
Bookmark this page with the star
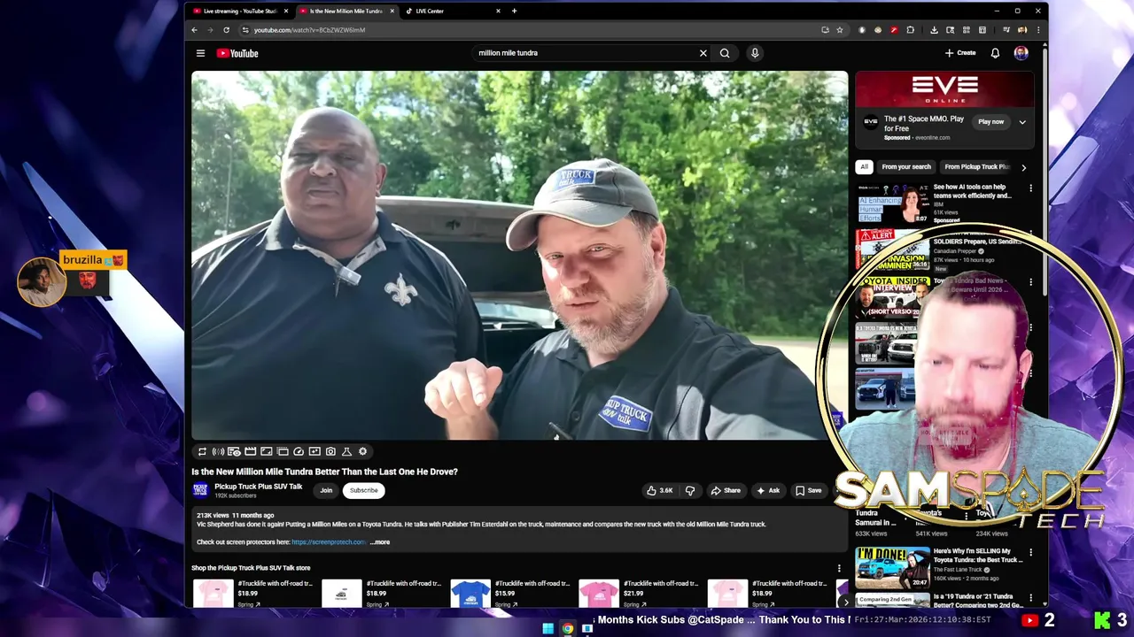click(840, 30)
